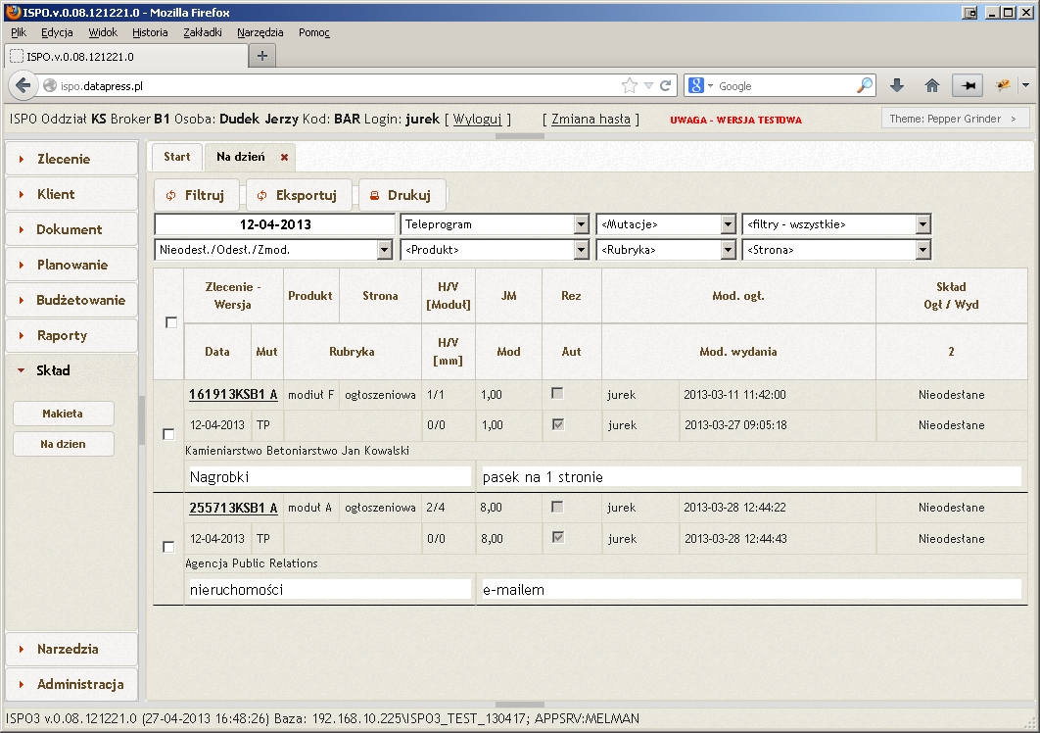Bookmark this page using the star icon
The height and width of the screenshot is (733, 1040).
pyautogui.click(x=630, y=85)
